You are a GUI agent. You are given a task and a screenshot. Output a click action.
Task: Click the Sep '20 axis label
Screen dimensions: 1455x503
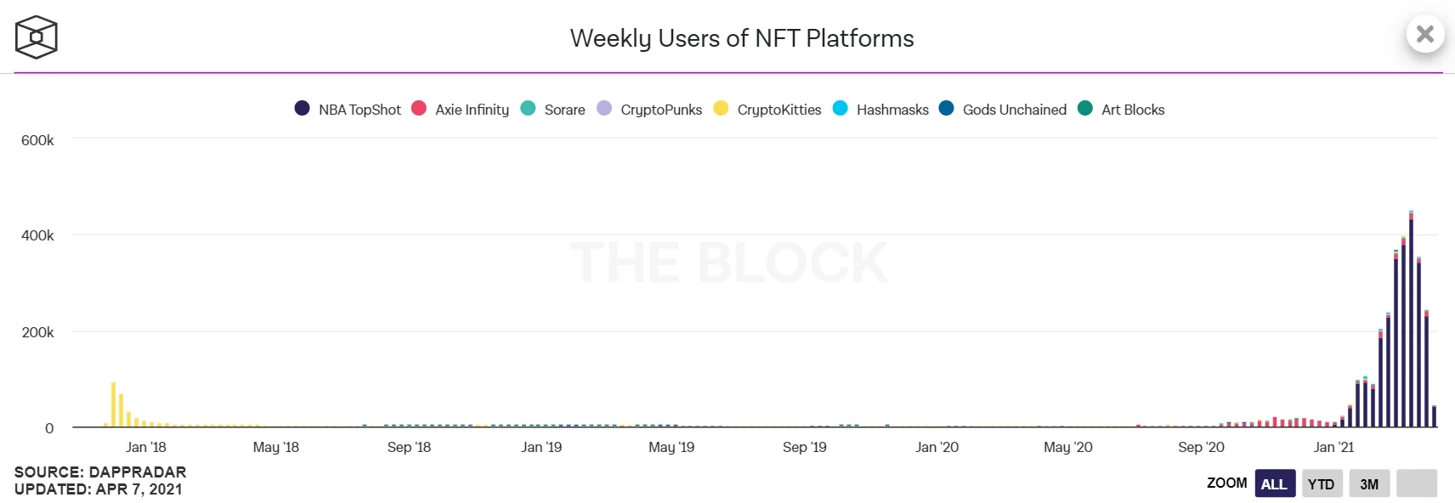pos(1201,447)
